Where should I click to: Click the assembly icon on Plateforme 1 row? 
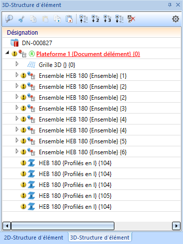coord(22,54)
